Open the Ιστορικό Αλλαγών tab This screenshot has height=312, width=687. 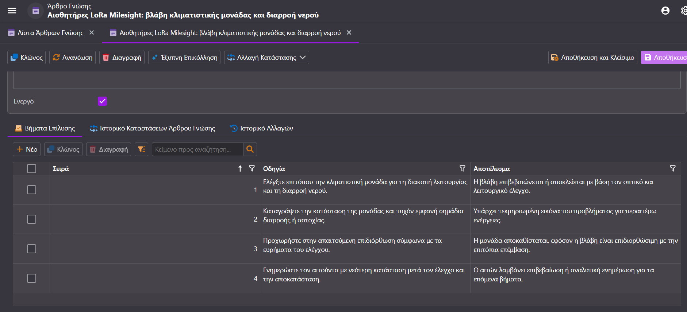[262, 128]
